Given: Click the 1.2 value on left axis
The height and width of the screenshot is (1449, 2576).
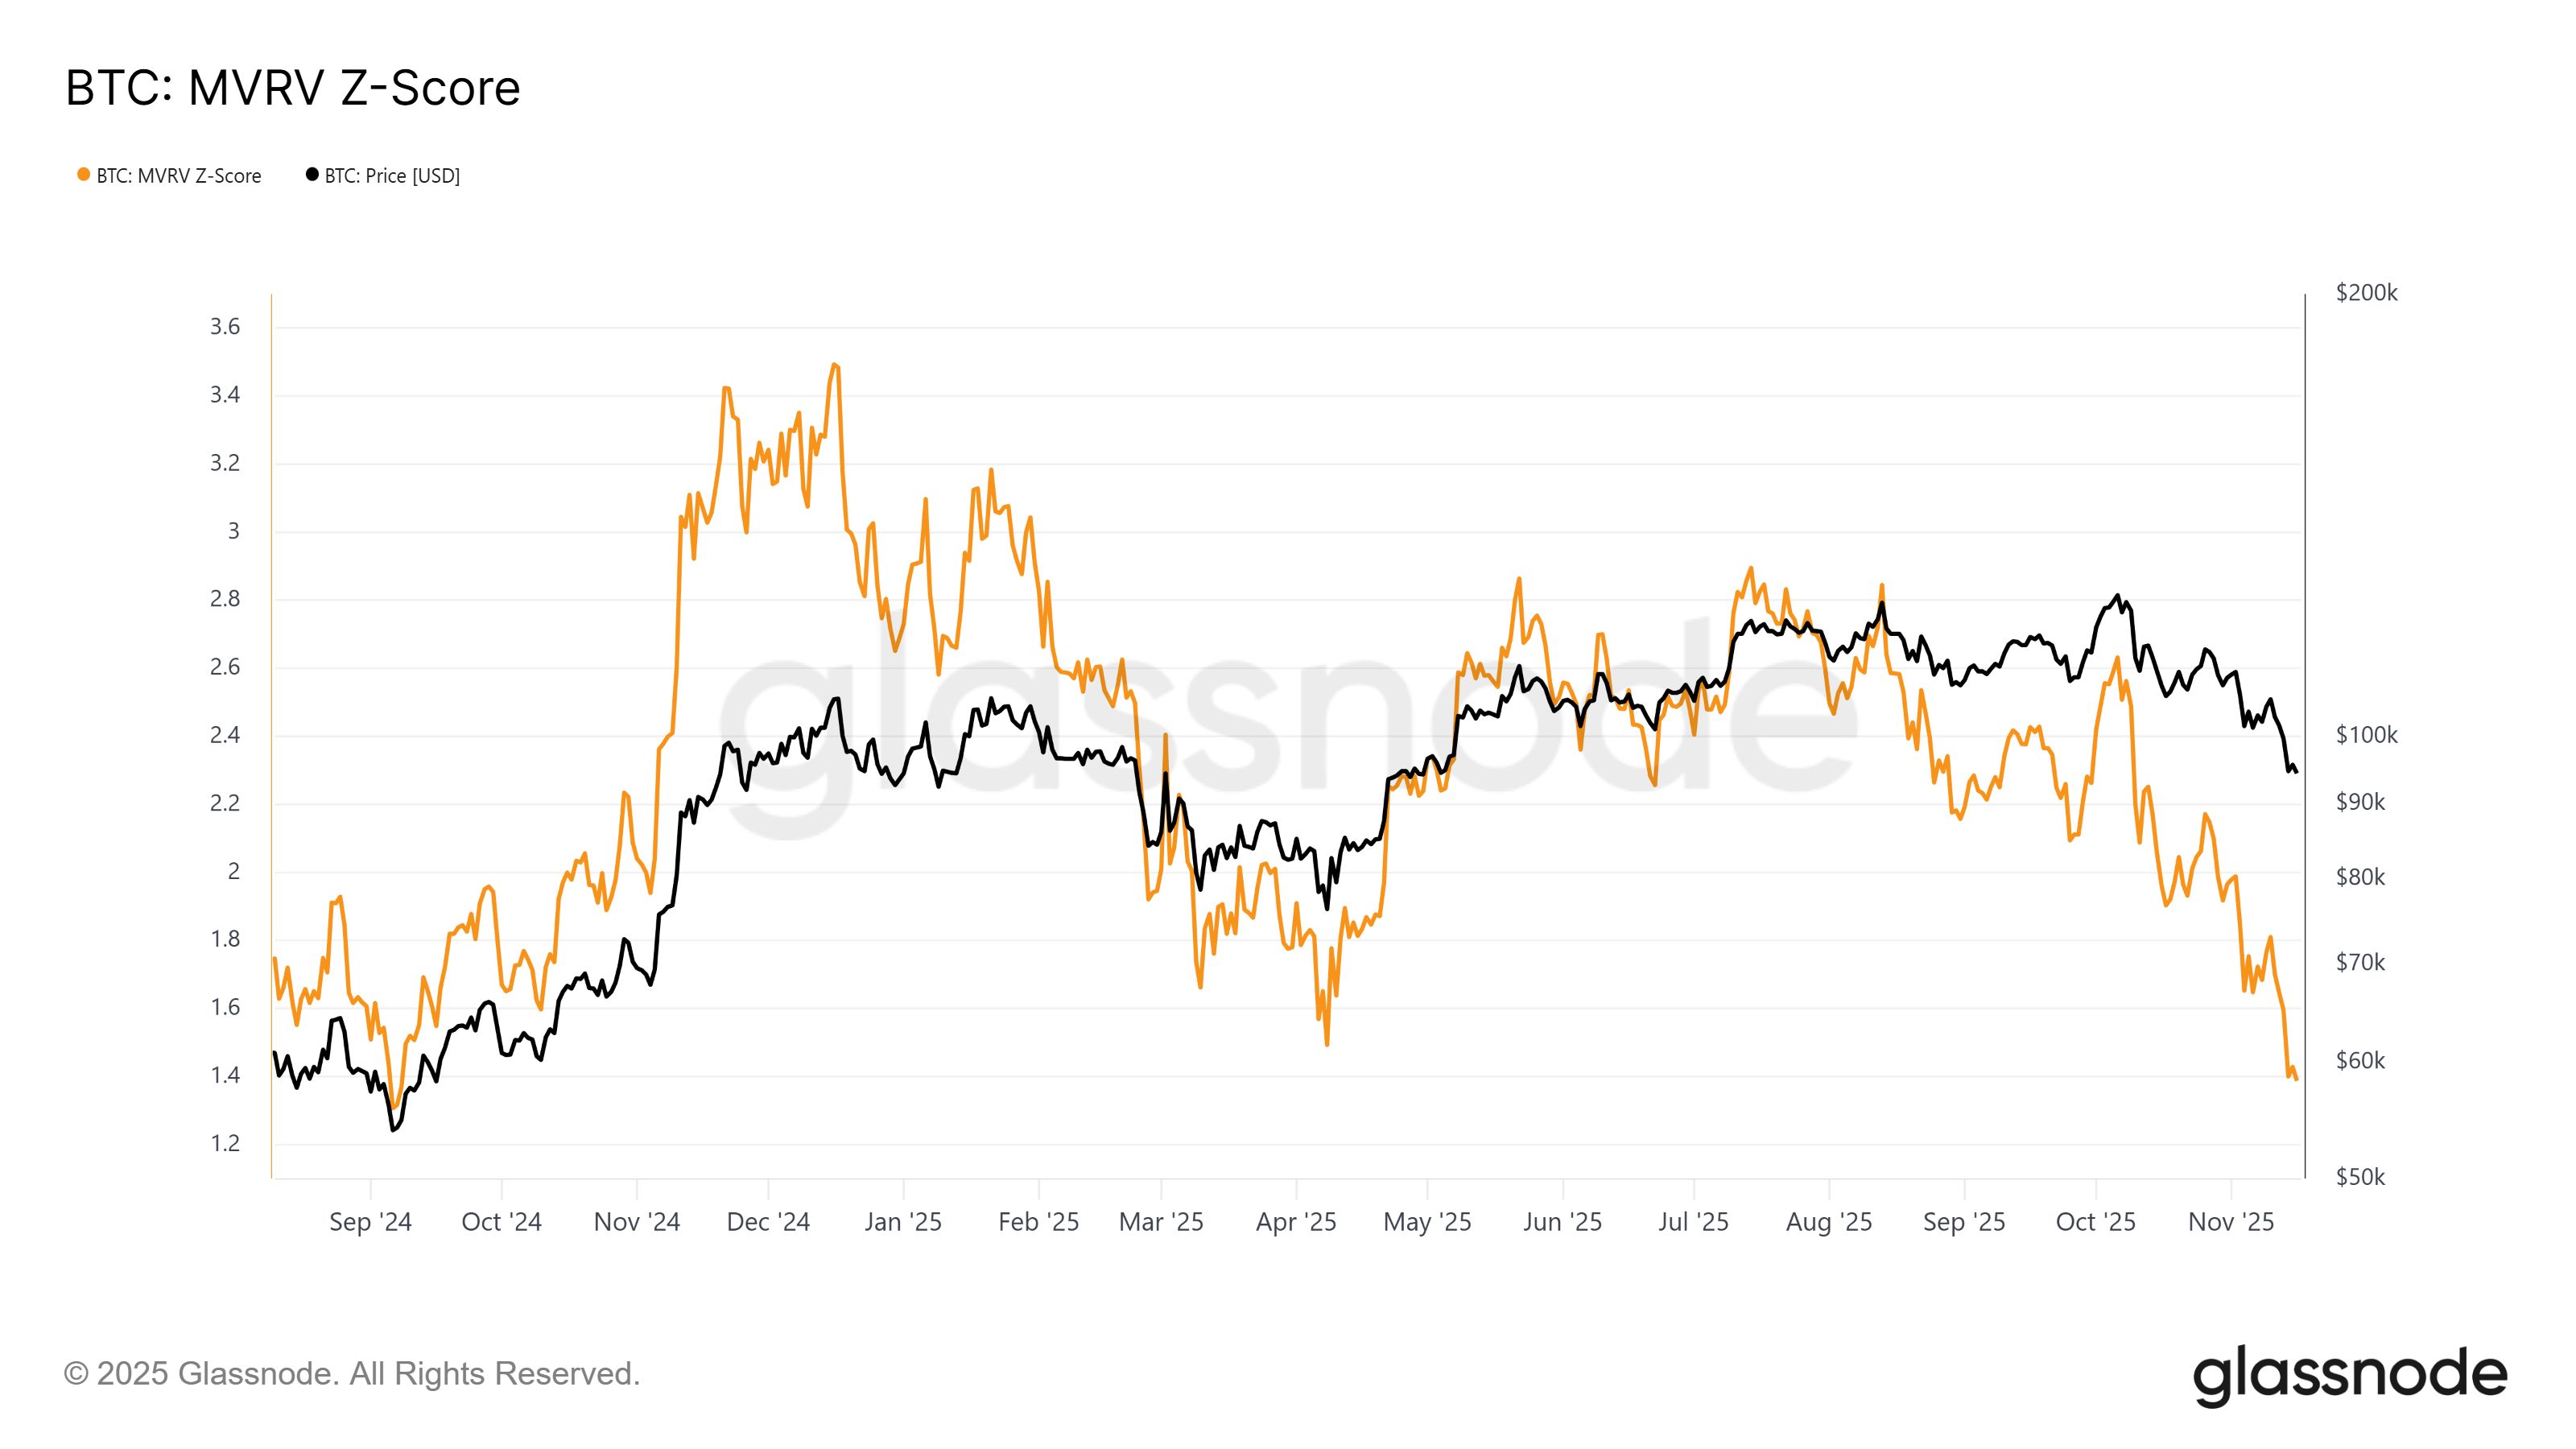Looking at the screenshot, I should point(225,1143).
